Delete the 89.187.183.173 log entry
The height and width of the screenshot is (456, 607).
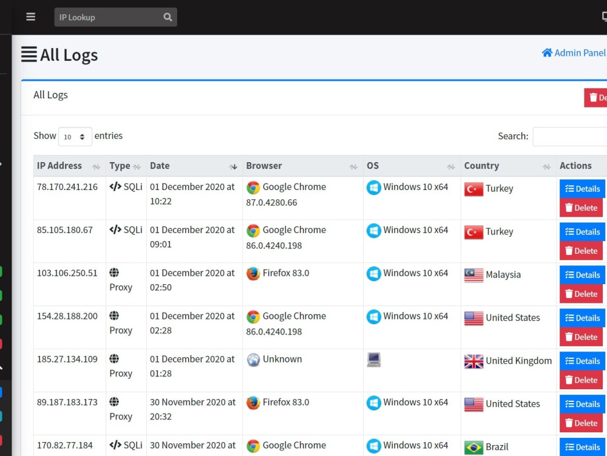[581, 423]
